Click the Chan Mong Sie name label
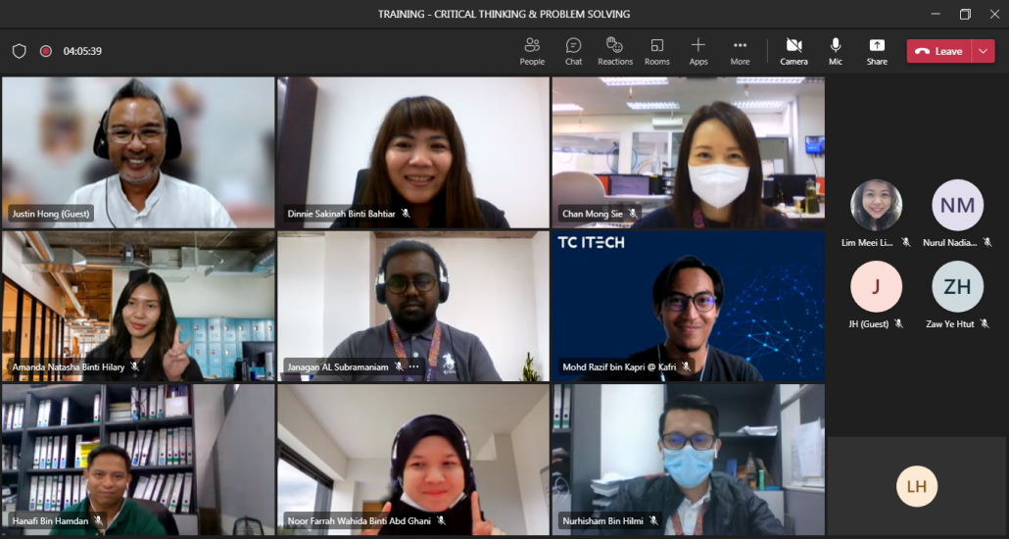1009x539 pixels. pos(593,214)
